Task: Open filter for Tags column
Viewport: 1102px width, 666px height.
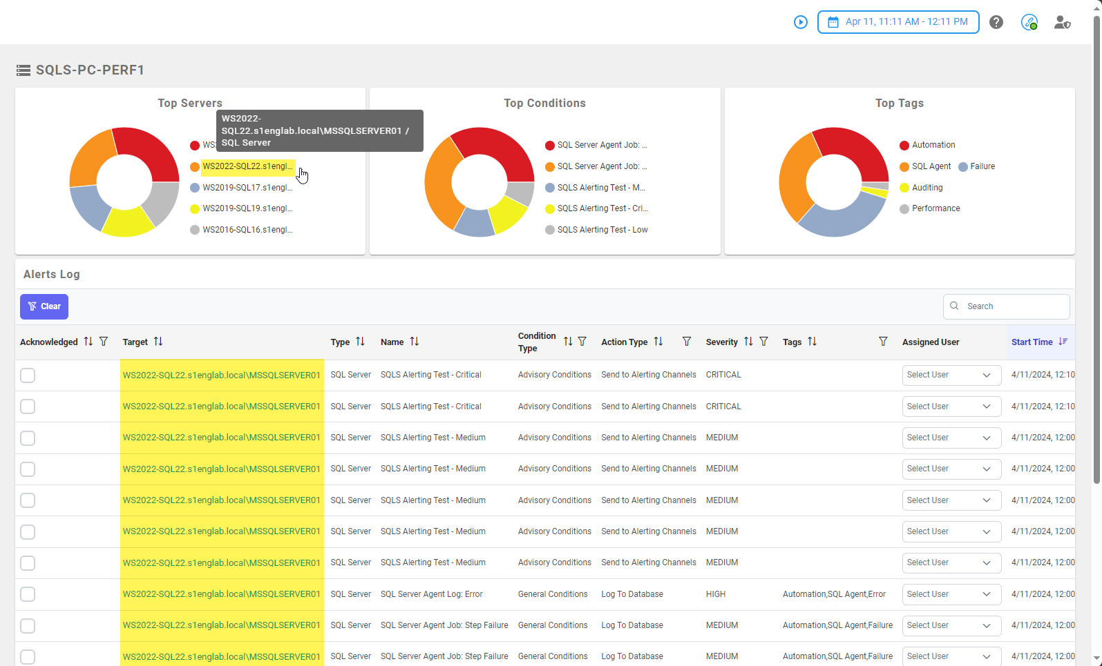Action: 883,342
